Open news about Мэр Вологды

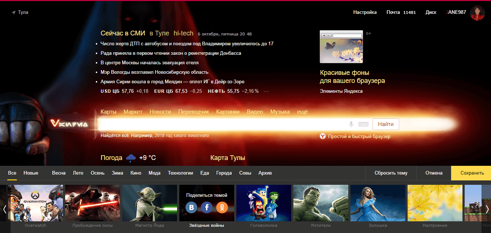point(154,72)
